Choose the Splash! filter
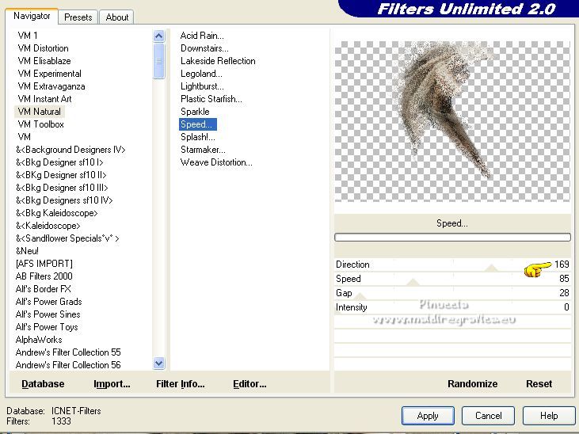This screenshot has height=434, width=579. pyautogui.click(x=197, y=137)
